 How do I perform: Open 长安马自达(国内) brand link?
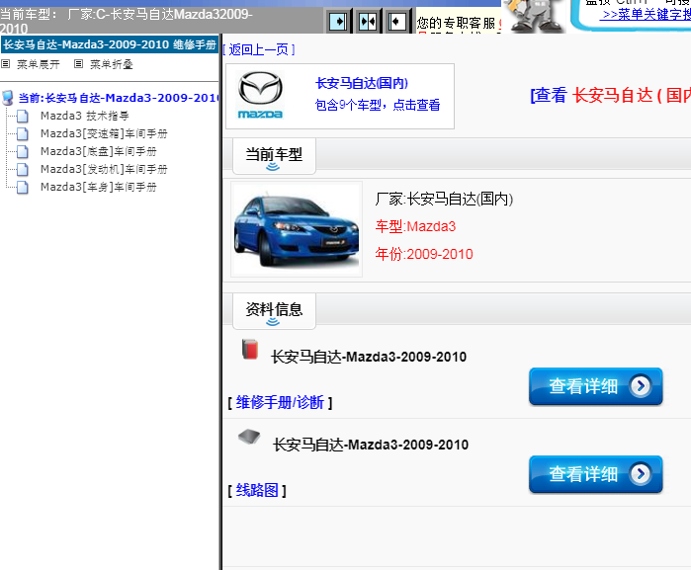point(362,83)
